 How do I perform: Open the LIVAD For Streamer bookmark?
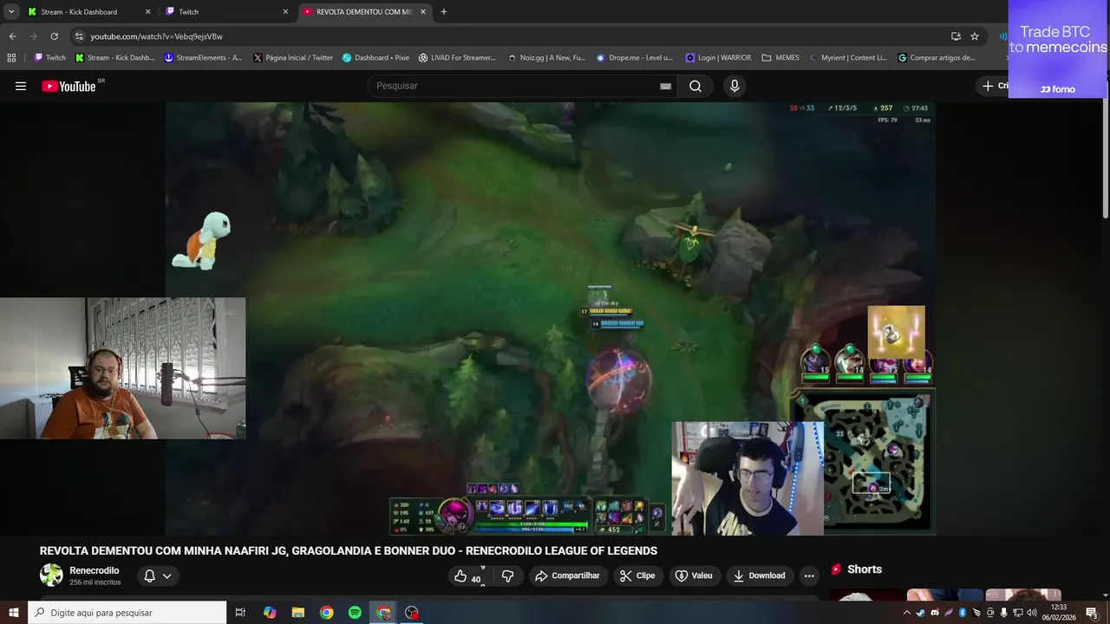[x=457, y=58]
